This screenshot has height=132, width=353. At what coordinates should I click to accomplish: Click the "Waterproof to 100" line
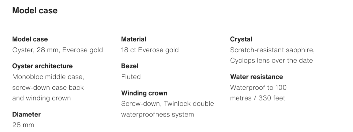tap(258, 88)
